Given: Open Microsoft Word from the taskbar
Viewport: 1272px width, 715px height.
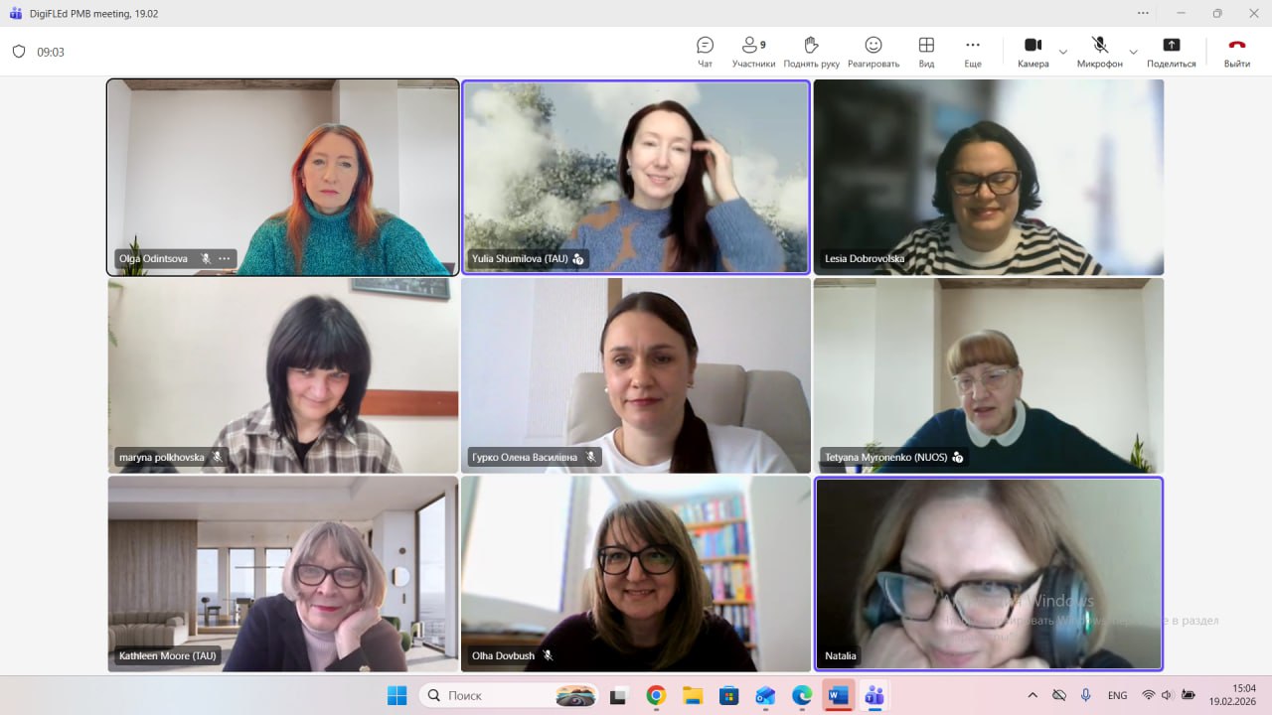Looking at the screenshot, I should click(838, 695).
